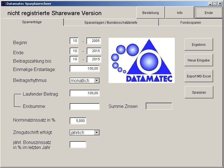Select the Einmalige Erstanlage amount field
The width and height of the screenshot is (224, 168).
coord(85,68)
